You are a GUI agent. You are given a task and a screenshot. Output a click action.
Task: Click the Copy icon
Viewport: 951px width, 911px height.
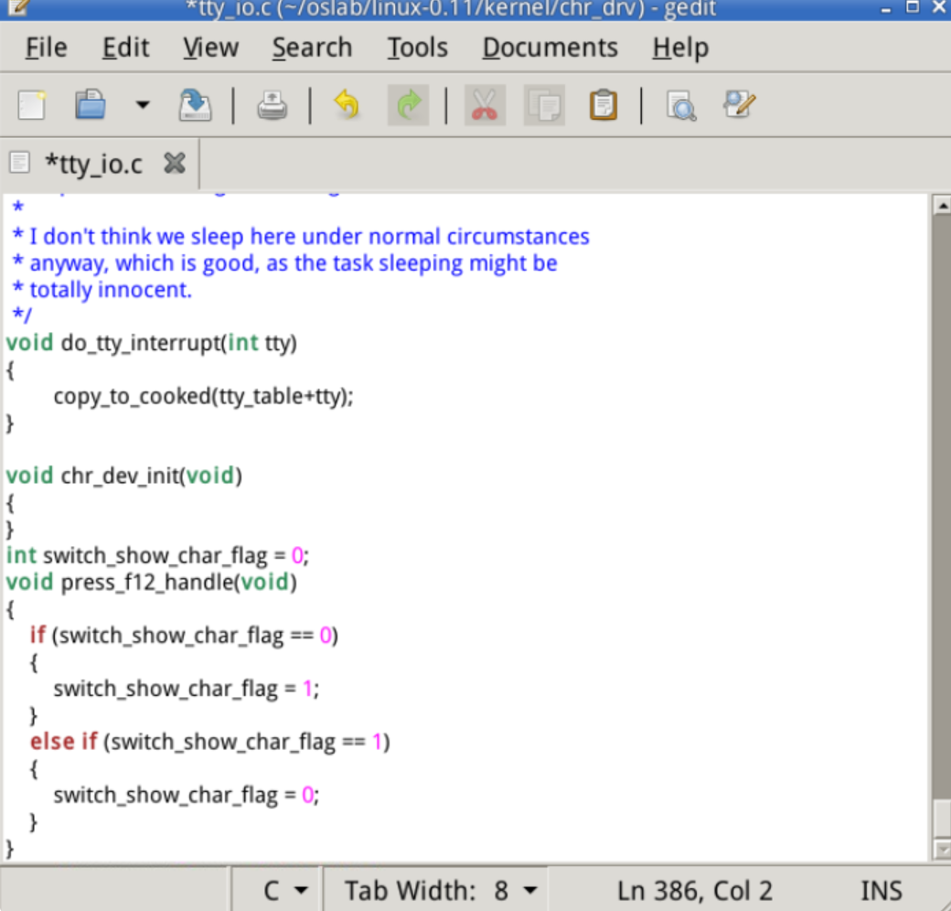click(x=544, y=105)
